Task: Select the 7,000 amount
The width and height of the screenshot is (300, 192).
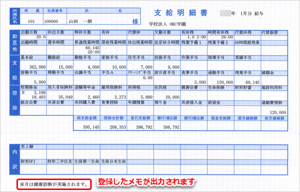Action: click(x=147, y=67)
